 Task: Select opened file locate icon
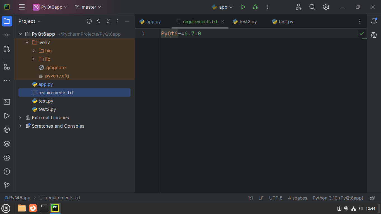(89, 21)
